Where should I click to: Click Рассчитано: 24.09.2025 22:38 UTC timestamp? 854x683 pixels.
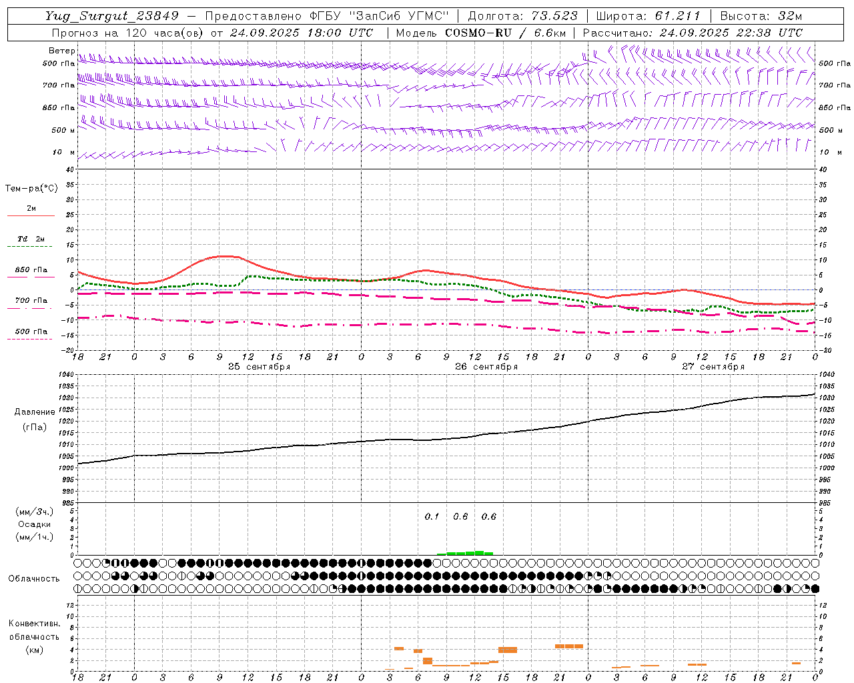(x=693, y=33)
